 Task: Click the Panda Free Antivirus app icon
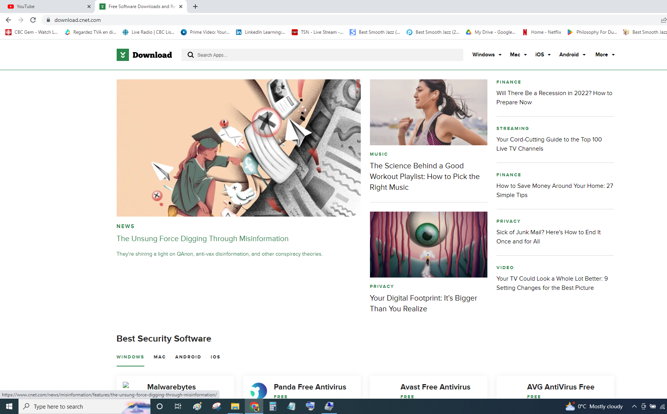pos(258,390)
